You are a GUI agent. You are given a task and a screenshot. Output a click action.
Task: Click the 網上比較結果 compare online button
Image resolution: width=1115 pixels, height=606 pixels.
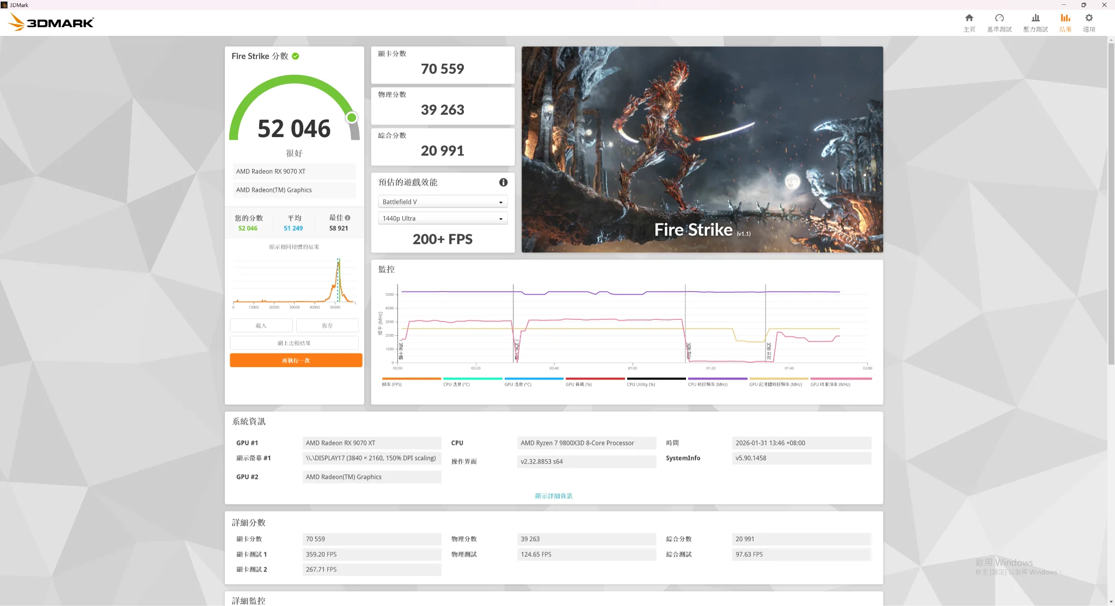point(294,343)
